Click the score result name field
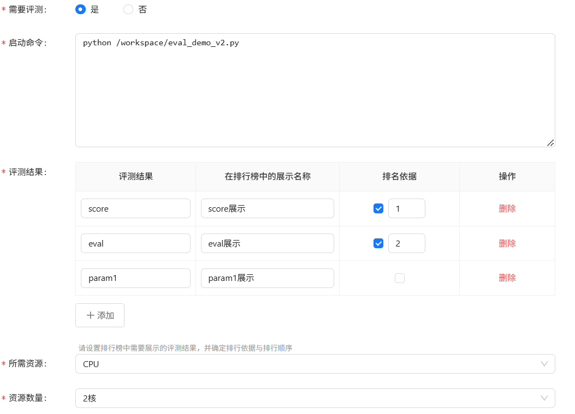The width and height of the screenshot is (575, 414). (x=135, y=208)
